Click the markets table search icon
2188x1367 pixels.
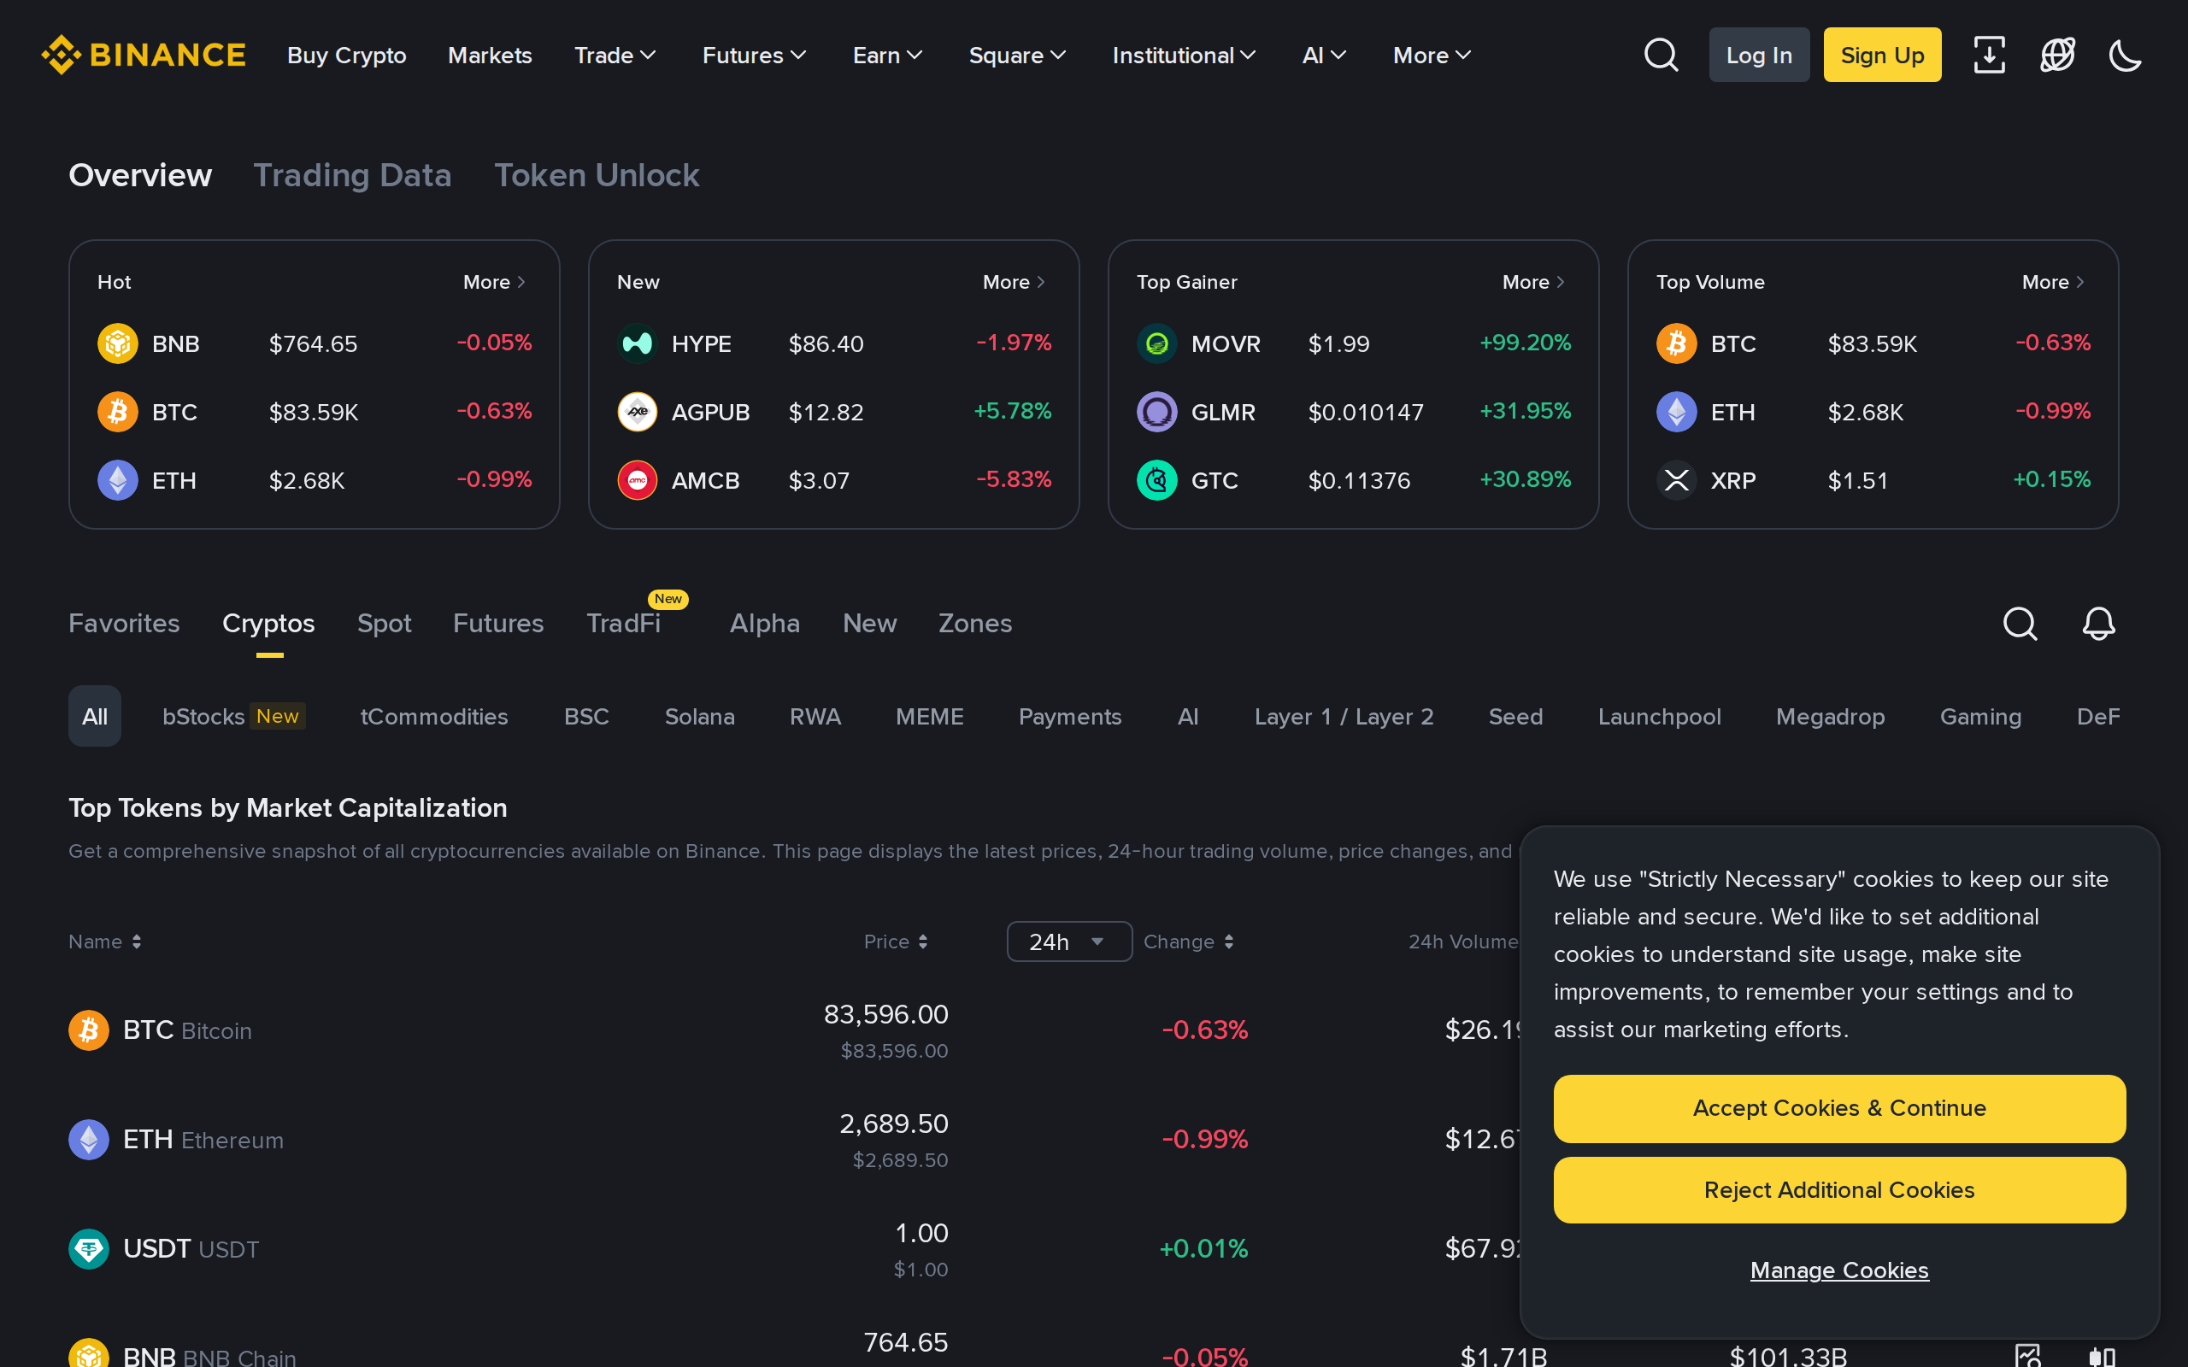tap(2020, 624)
